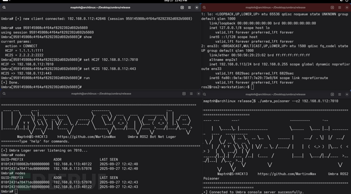Click search icon in top-right ros2-workstation terminal
Screen dimensions: 351x194
tap(204, 8)
